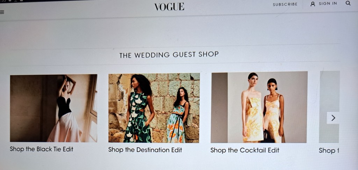Click the partially visible fourth carousel image
The height and width of the screenshot is (170, 358).
tap(329, 107)
